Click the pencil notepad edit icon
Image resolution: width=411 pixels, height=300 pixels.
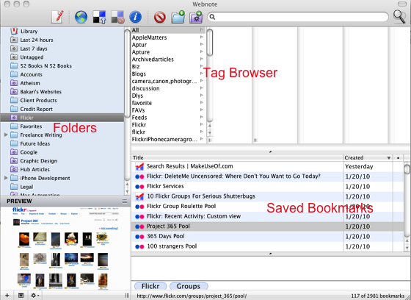tap(57, 17)
